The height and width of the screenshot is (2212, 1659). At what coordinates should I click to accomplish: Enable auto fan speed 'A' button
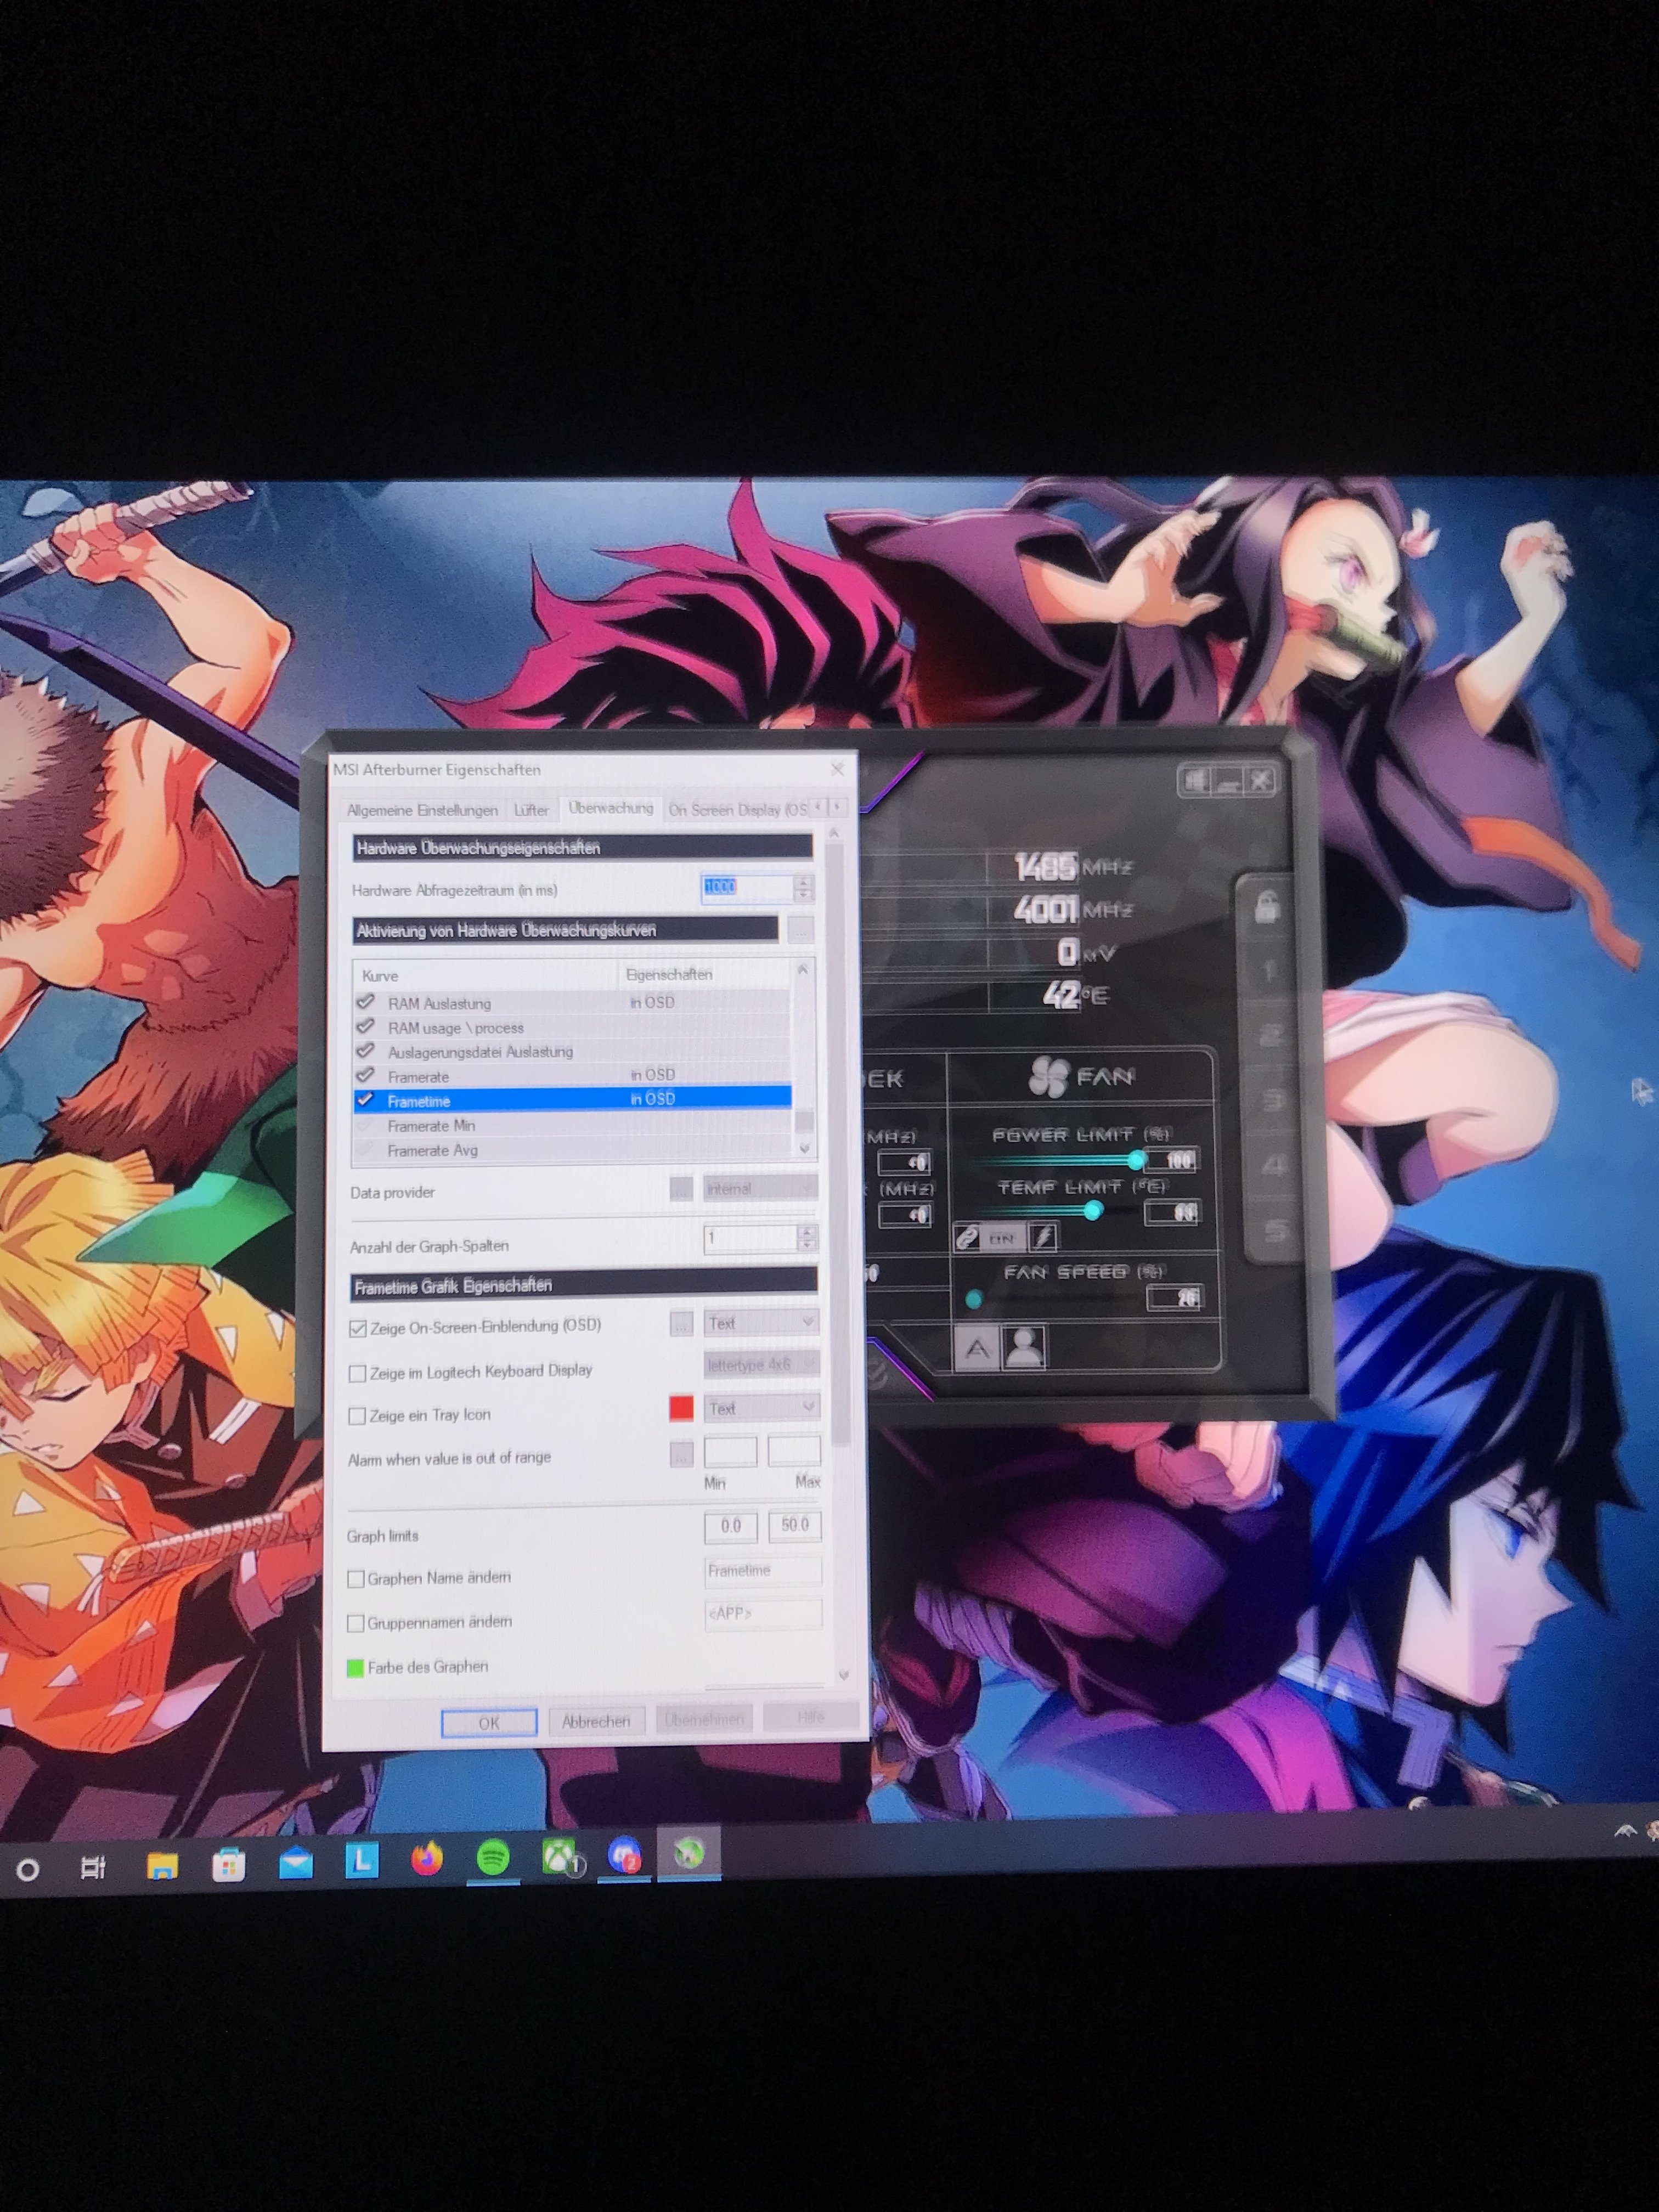977,1349
